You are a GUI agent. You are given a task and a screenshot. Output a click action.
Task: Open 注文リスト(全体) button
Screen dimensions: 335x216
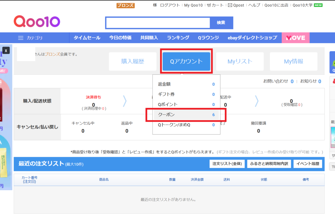point(227,164)
